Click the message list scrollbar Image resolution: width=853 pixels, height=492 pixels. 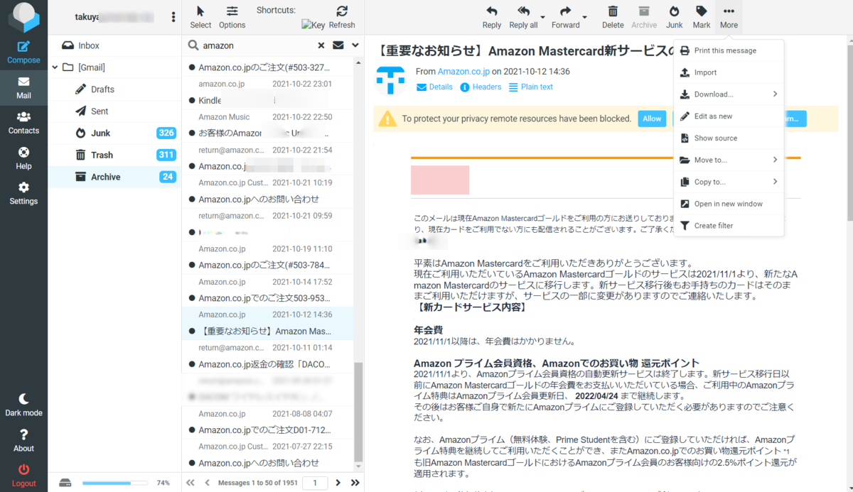[359, 412]
